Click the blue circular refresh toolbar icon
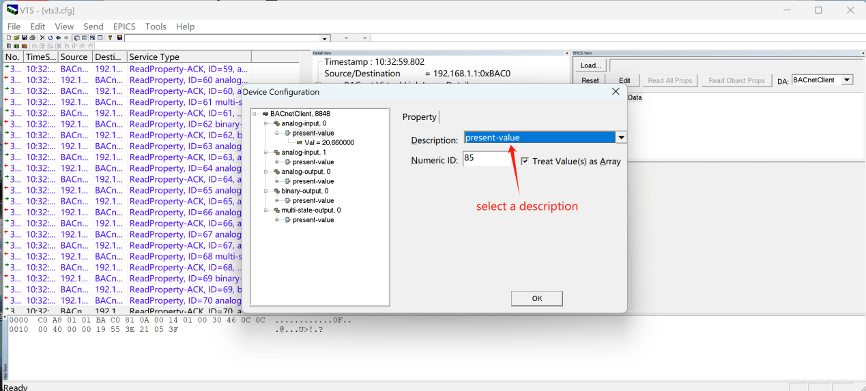 [50, 37]
